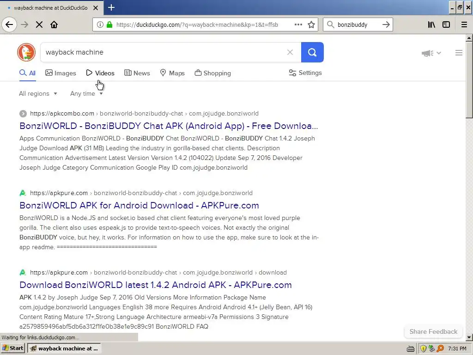Switch to Images results tab
The image size is (473, 355).
[61, 73]
